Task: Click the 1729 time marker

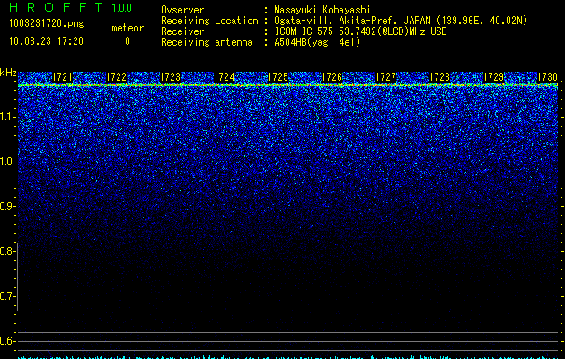Action: (493, 77)
